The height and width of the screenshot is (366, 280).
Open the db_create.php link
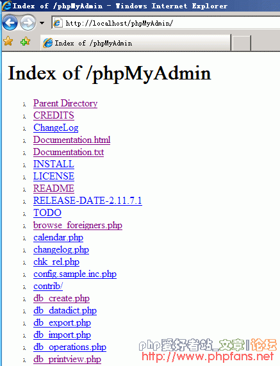(62, 298)
